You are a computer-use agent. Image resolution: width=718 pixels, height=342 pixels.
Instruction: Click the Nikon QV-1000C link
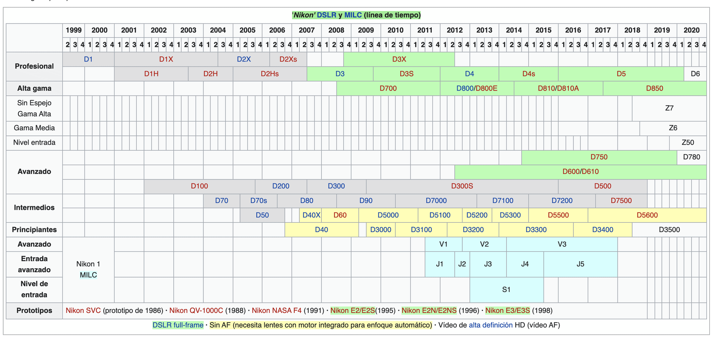tap(196, 311)
